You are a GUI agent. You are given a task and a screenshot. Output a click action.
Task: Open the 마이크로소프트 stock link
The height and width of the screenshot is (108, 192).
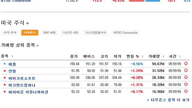[22, 78]
